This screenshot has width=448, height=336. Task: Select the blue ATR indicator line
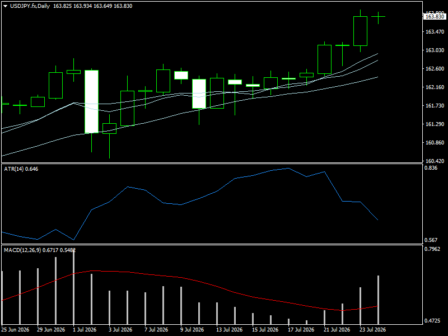pyautogui.click(x=218, y=191)
